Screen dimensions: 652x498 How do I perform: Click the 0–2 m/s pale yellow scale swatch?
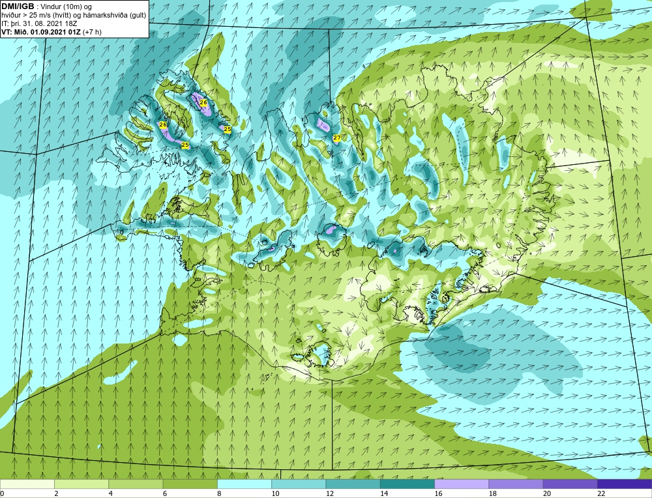tap(27, 484)
